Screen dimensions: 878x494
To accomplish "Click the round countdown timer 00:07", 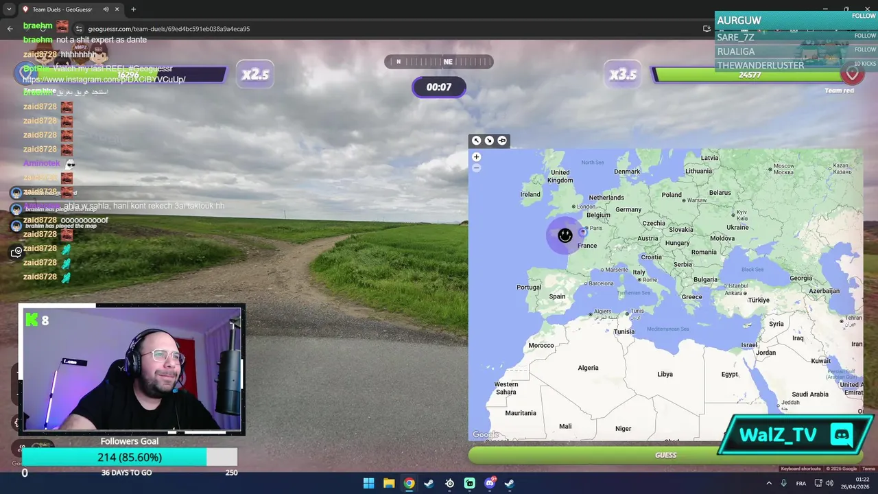I will click(x=439, y=87).
